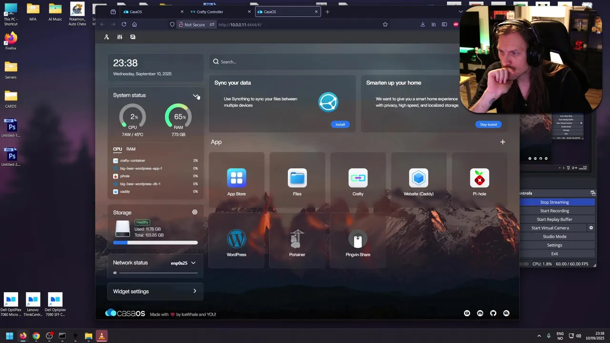
Task: Switch to the first CasaOS browser tab
Action: pos(152,11)
